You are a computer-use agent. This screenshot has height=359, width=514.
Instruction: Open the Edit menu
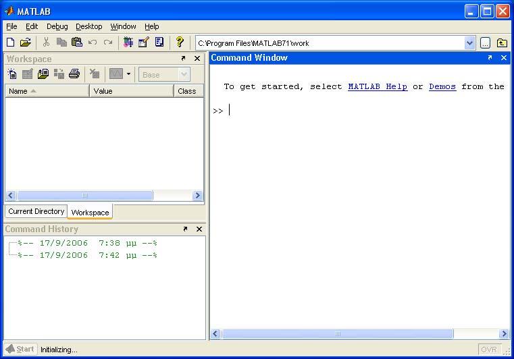tap(32, 26)
